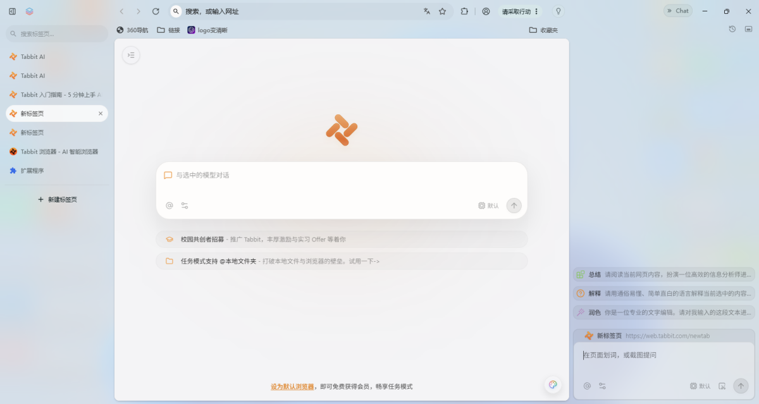Click the 在页面划词，或截图提问 input box

(664, 356)
